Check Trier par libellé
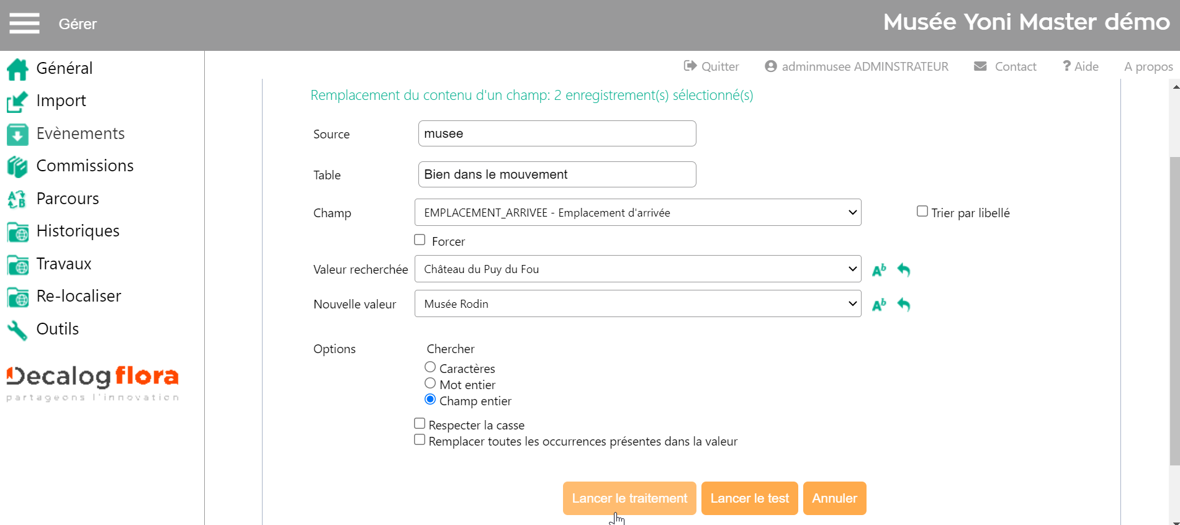Image resolution: width=1180 pixels, height=525 pixels. [x=922, y=211]
